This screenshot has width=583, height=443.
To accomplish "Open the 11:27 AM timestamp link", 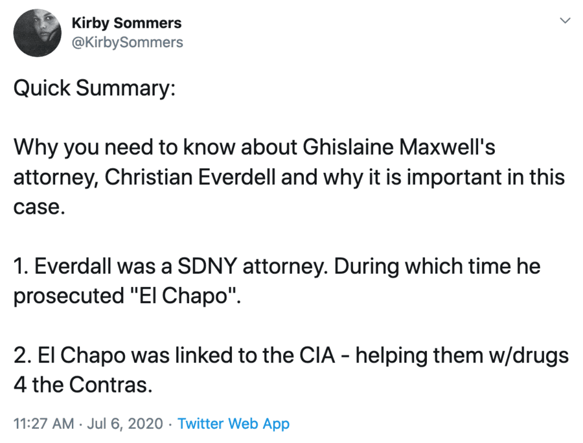I will point(43,424).
